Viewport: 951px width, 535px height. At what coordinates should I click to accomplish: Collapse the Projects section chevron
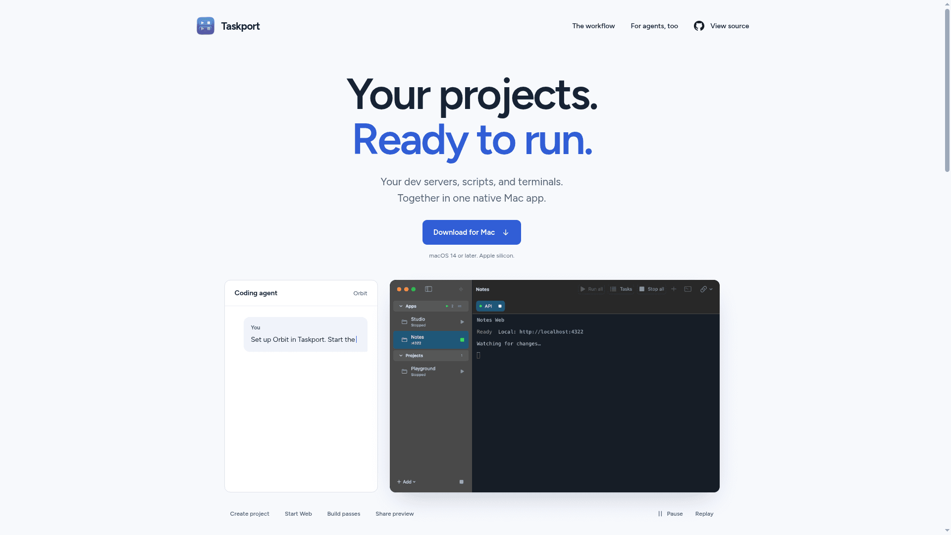(x=401, y=356)
